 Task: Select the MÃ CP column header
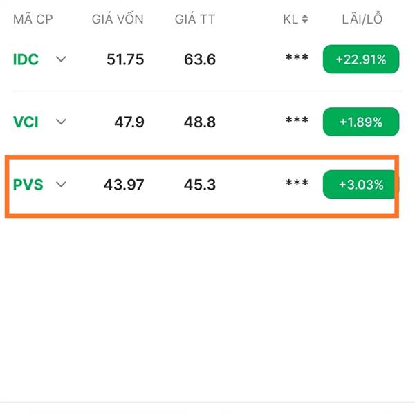tap(33, 19)
